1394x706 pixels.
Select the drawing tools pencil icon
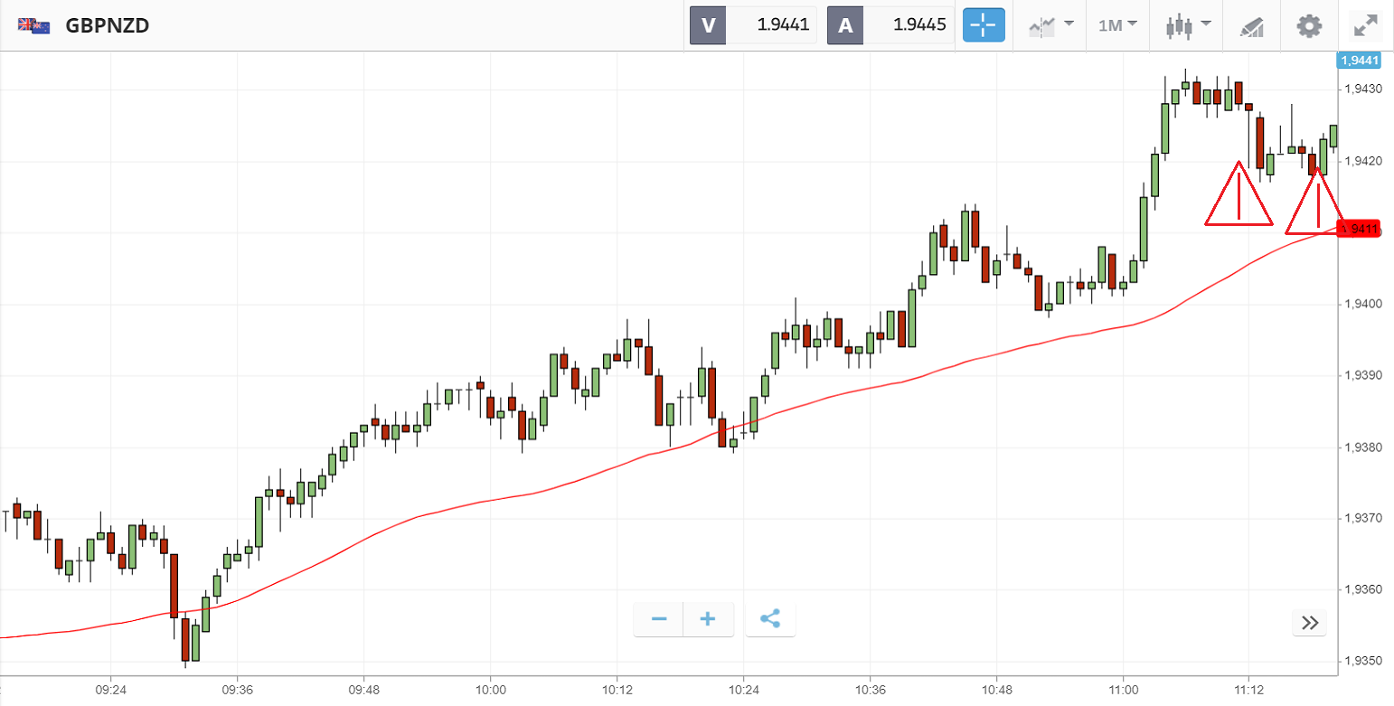click(x=1251, y=26)
